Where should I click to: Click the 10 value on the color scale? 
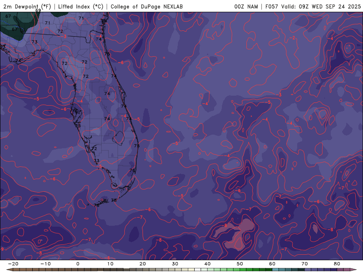pos(110,264)
